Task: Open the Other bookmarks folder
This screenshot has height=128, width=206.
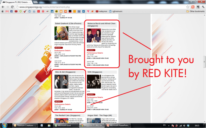Action: click(x=195, y=11)
